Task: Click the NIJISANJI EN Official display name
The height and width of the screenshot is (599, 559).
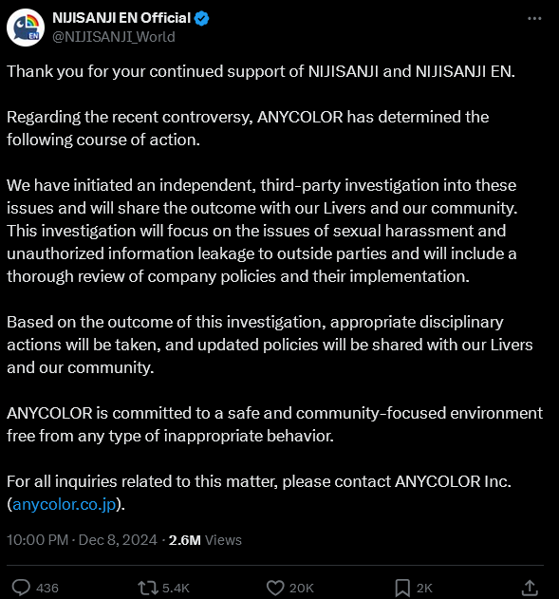Action: (121, 18)
